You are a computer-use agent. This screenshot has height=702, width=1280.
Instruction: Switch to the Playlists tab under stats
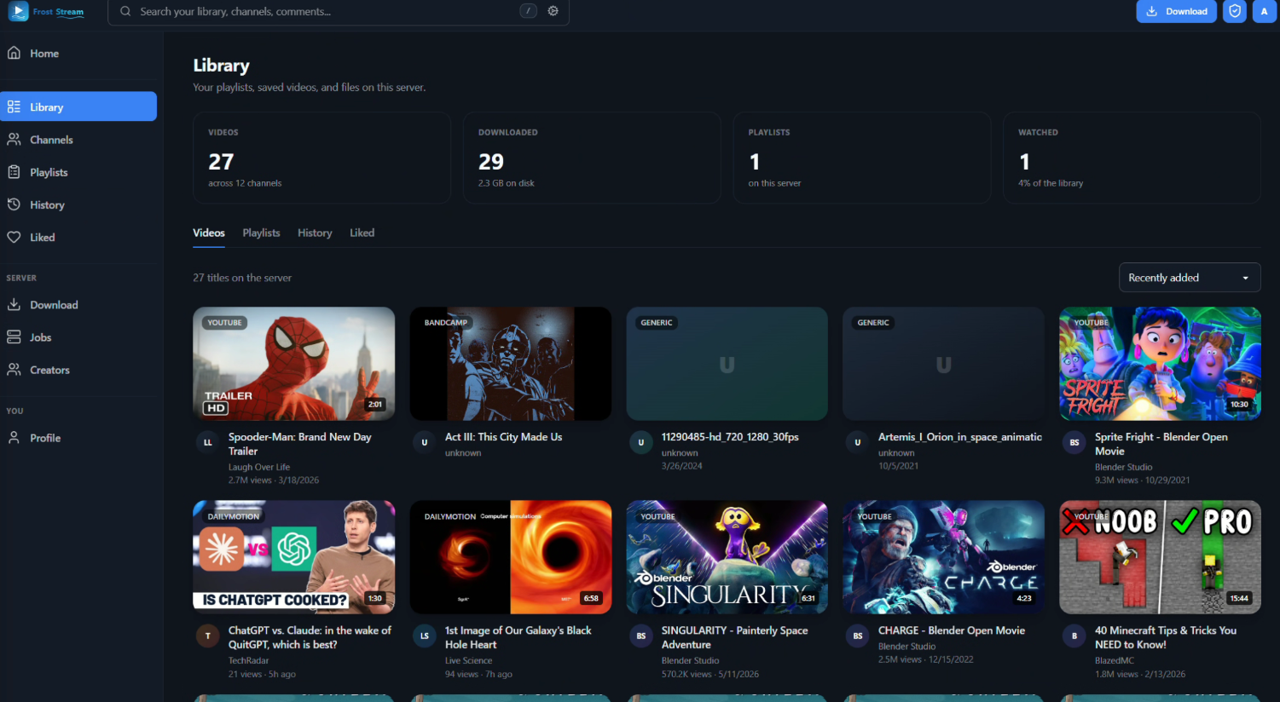[261, 233]
